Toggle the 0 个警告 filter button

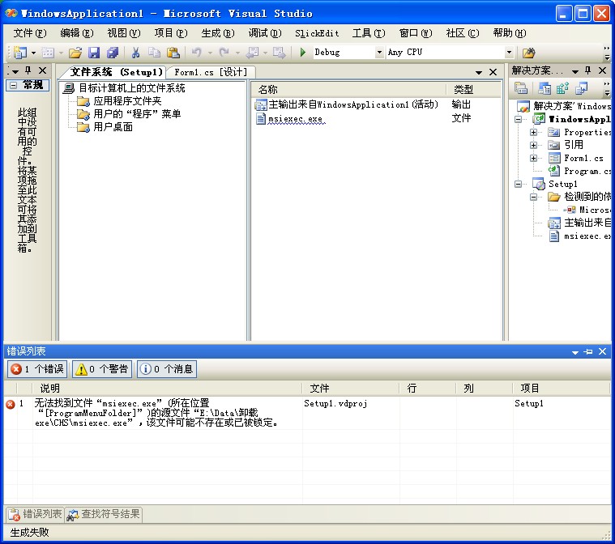pos(102,369)
